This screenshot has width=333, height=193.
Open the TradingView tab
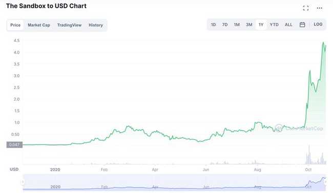click(69, 25)
